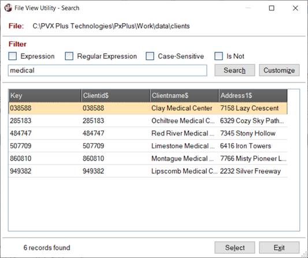This screenshot has width=308, height=258.
Task: Click the Search button
Action: [235, 70]
